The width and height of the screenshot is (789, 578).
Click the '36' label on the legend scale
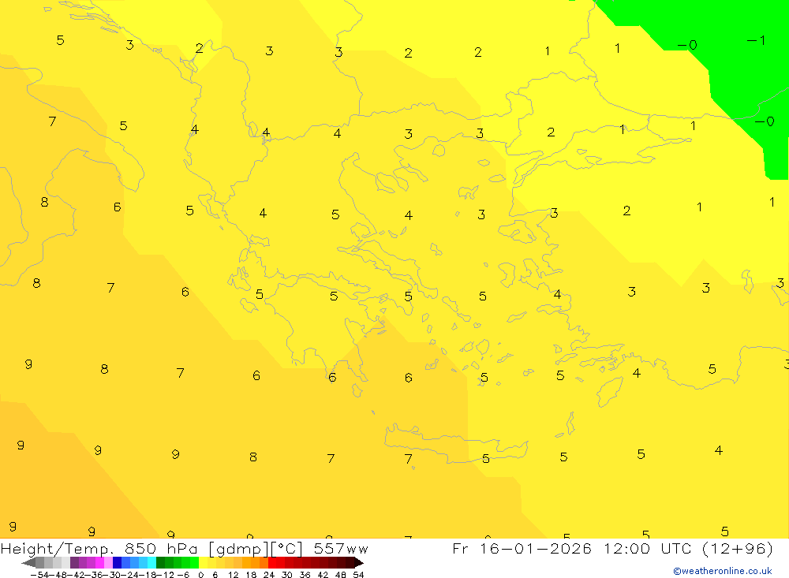(305, 575)
